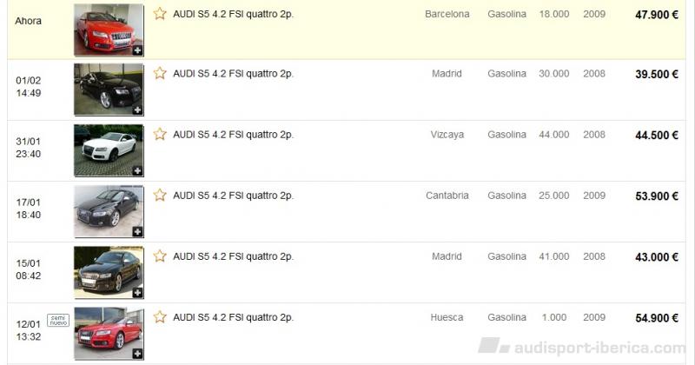
Task: Click the semi nuevo badge on Huesca listing
Action: tap(58, 320)
